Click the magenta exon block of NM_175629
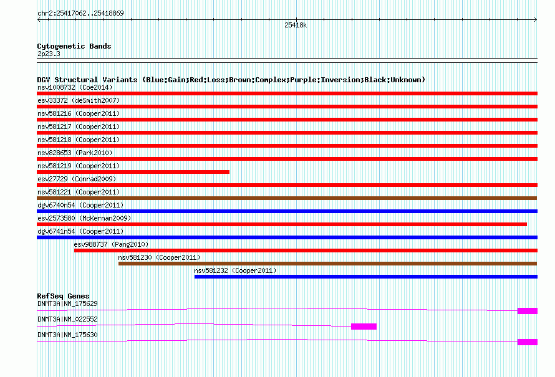 528,311
